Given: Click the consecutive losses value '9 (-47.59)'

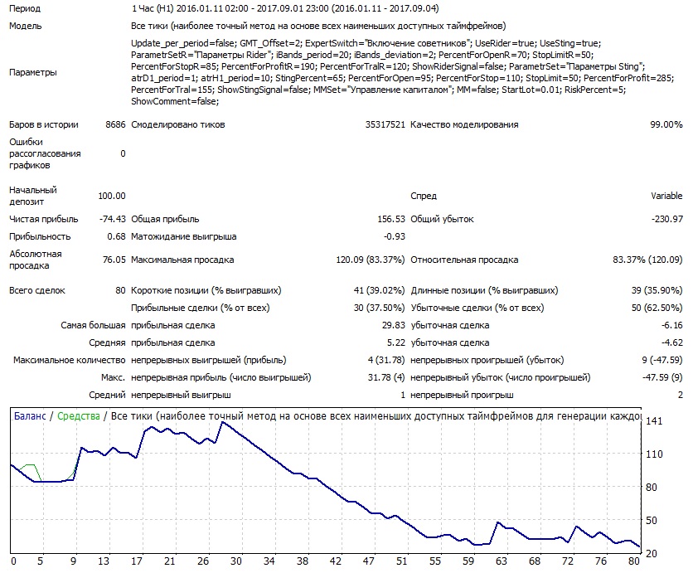Looking at the screenshot, I should [662, 360].
